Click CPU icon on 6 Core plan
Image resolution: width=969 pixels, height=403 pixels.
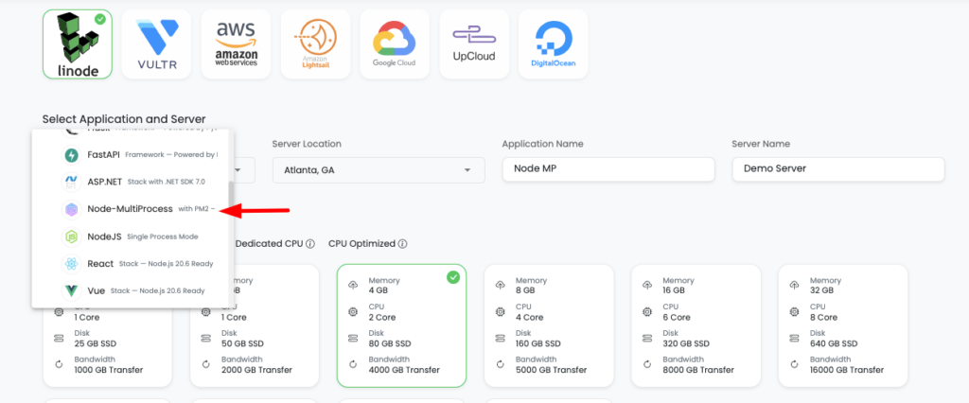(x=647, y=312)
